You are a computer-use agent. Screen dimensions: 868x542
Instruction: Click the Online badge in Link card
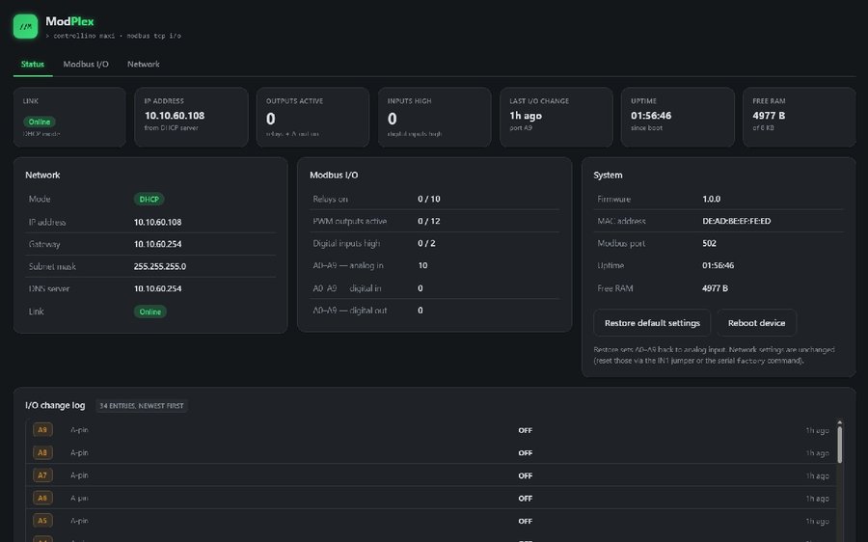tap(40, 122)
